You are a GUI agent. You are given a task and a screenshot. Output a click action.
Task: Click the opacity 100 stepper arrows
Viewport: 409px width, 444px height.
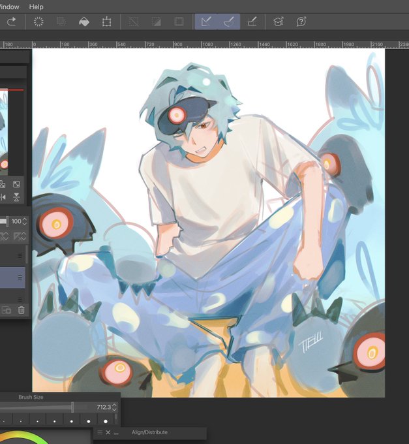pyautogui.click(x=25, y=221)
